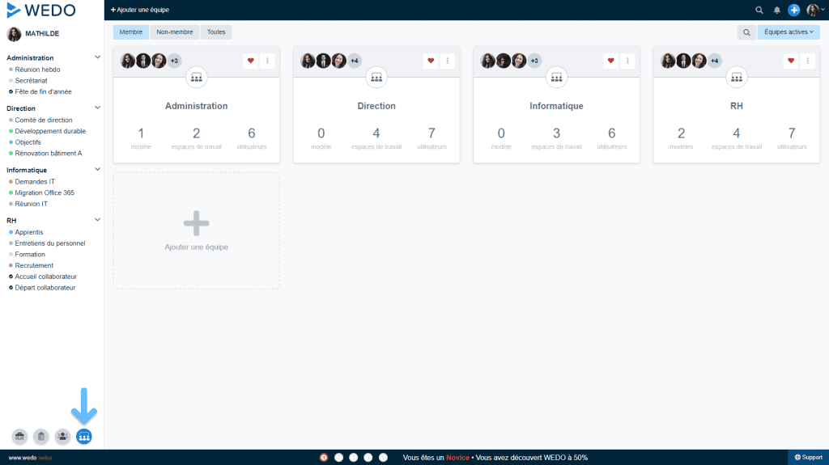Open the www.wedo.swiss link
This screenshot has height=465, width=829.
30,458
